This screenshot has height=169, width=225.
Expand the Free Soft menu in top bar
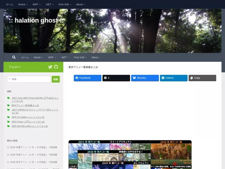click(x=65, y=5)
